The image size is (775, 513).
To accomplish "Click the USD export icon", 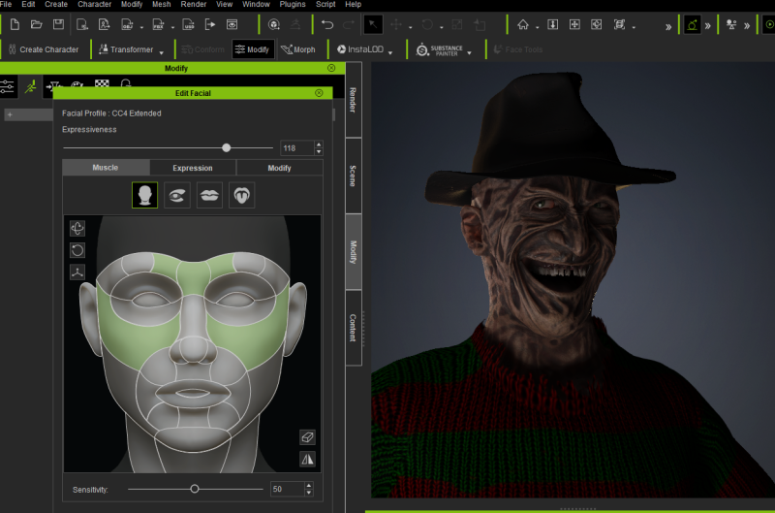I will (188, 24).
